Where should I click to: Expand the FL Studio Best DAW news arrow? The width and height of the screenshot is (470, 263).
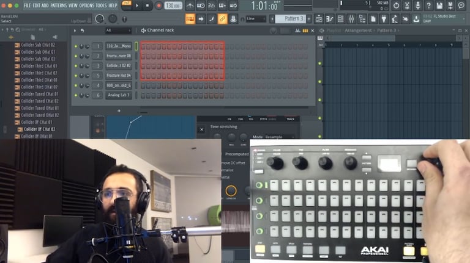tap(464, 18)
